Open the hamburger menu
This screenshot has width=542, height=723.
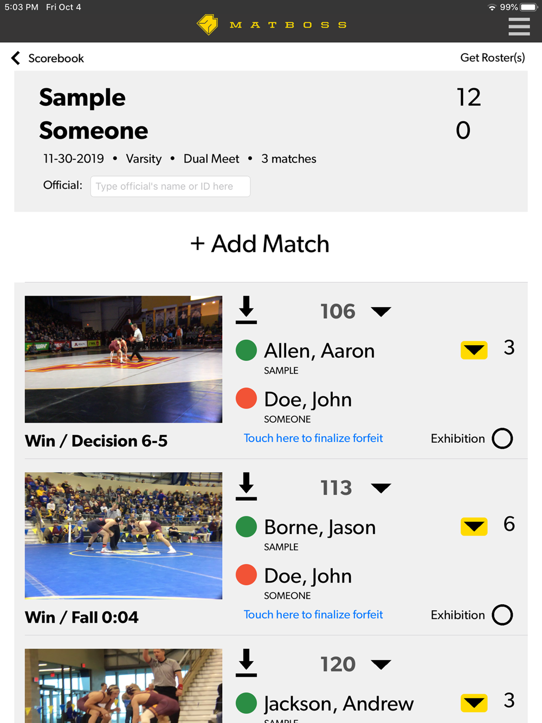tap(519, 26)
